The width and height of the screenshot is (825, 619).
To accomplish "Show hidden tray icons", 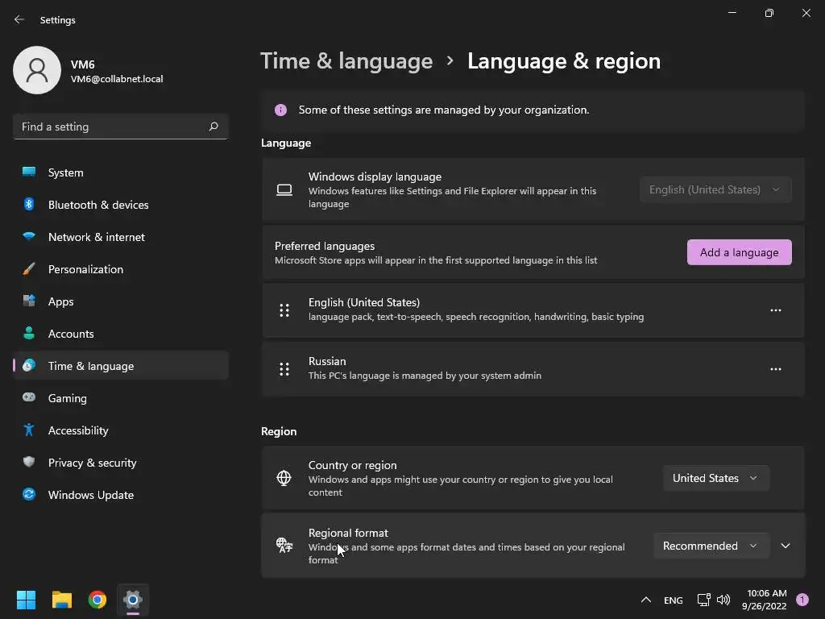I will coord(645,600).
